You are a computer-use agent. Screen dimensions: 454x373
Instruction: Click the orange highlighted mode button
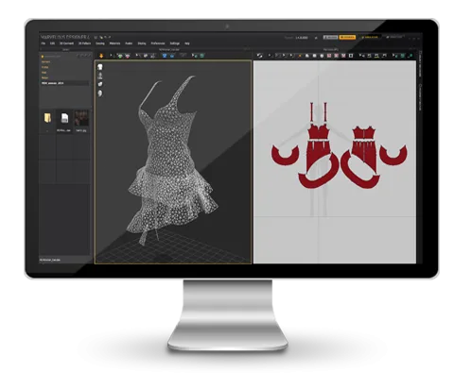(x=347, y=37)
